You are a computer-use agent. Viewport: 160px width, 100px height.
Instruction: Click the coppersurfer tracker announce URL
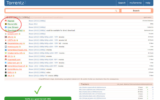point(92,87)
